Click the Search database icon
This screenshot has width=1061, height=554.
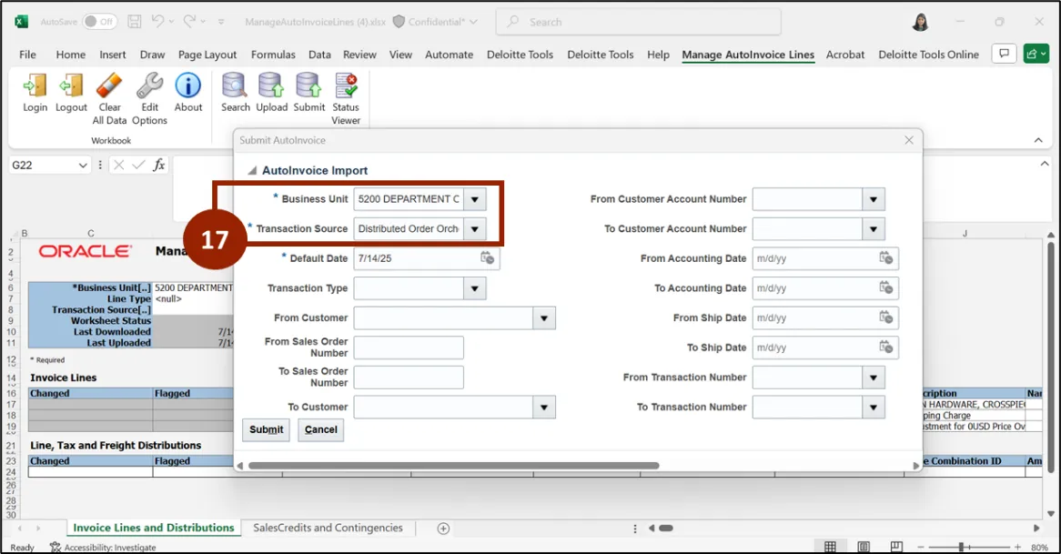click(235, 87)
